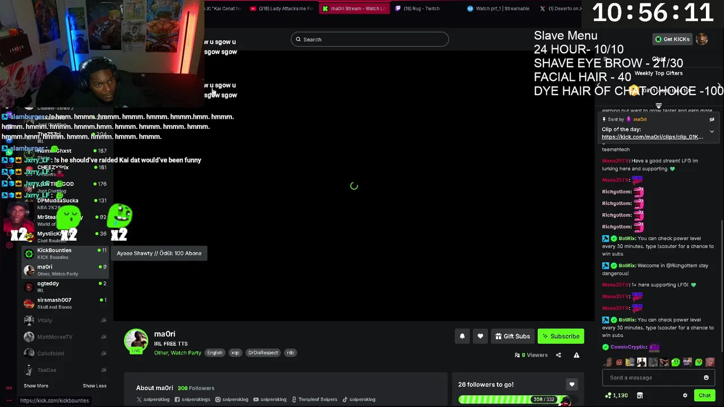Screen dimensions: 724x407
Task: Click Show More in sidebar channel list
Action: pos(36,386)
